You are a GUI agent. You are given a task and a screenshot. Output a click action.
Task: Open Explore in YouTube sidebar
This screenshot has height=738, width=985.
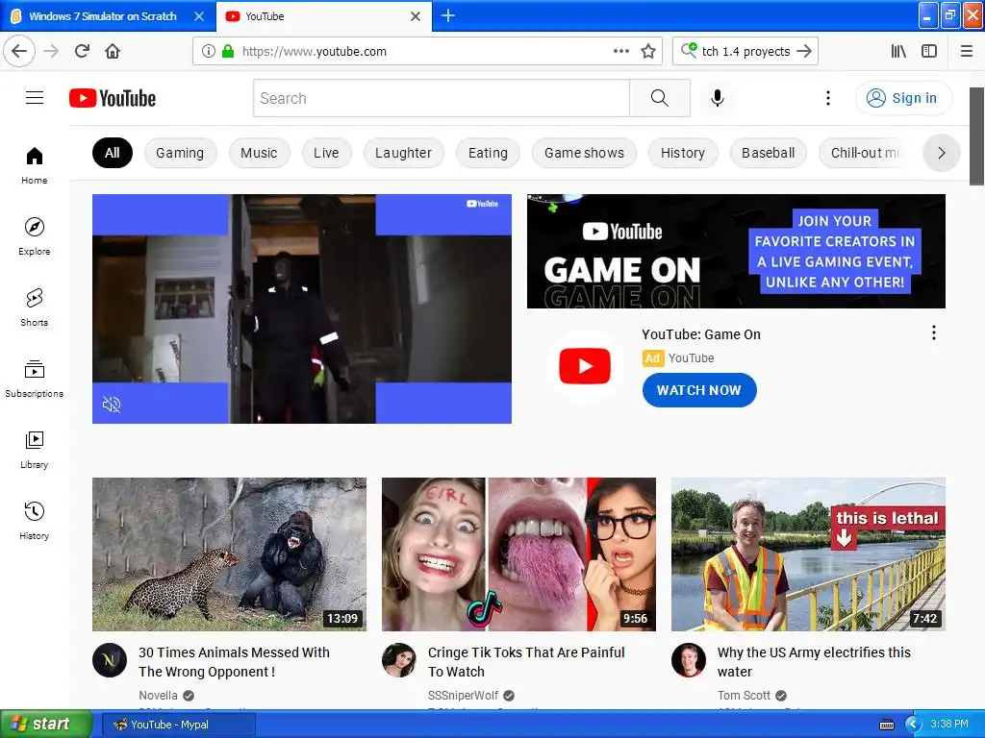(x=34, y=236)
